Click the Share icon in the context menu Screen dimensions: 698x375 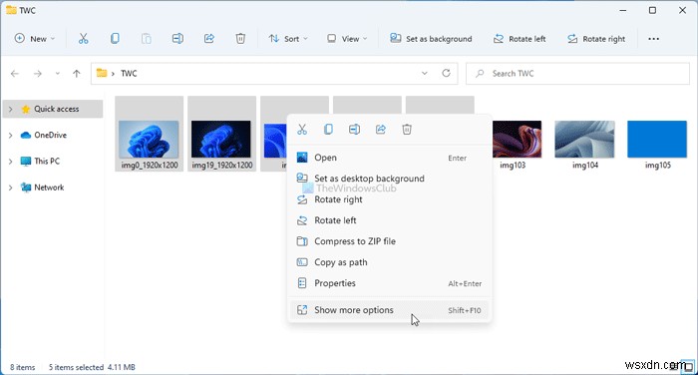[381, 130]
